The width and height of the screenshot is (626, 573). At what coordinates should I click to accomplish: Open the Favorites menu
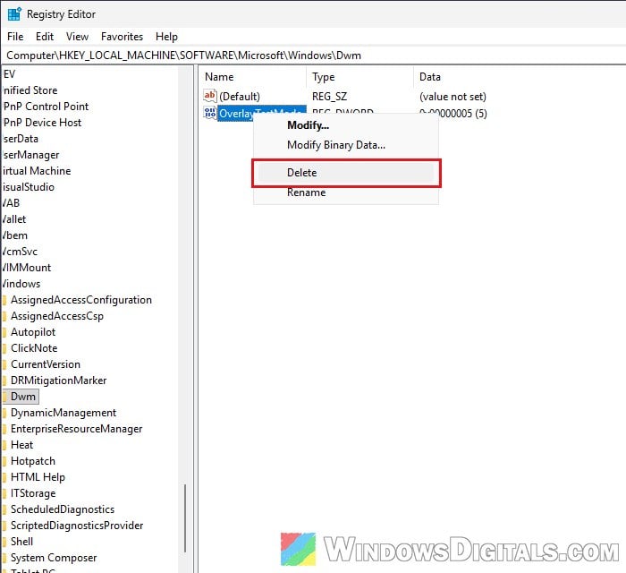pos(122,37)
